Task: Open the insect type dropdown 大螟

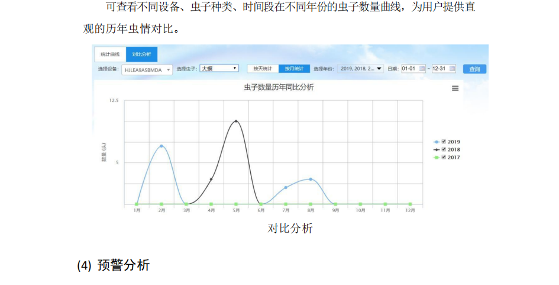Action: point(218,69)
